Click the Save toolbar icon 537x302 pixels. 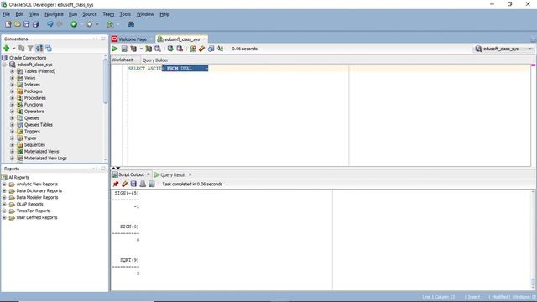coord(26,24)
